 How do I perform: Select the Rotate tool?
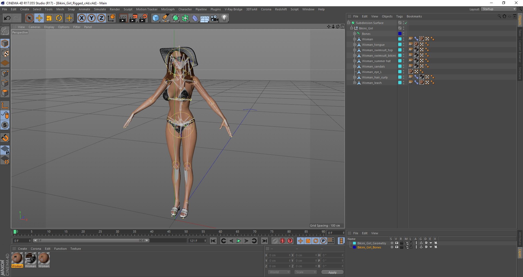59,18
